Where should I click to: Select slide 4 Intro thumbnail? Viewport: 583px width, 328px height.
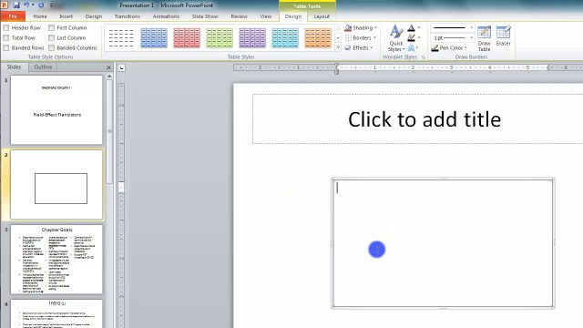[x=56, y=313]
